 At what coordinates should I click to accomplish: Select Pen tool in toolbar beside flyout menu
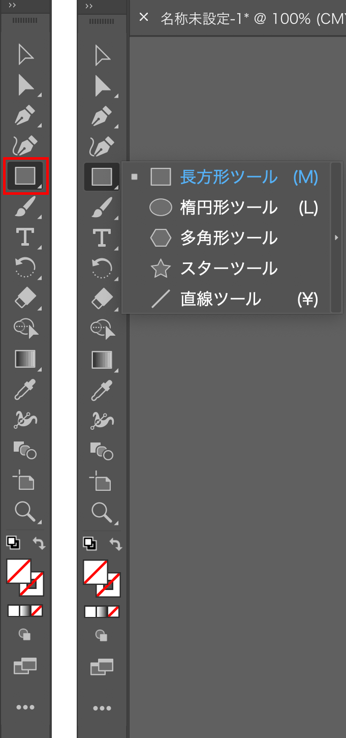coord(102,116)
